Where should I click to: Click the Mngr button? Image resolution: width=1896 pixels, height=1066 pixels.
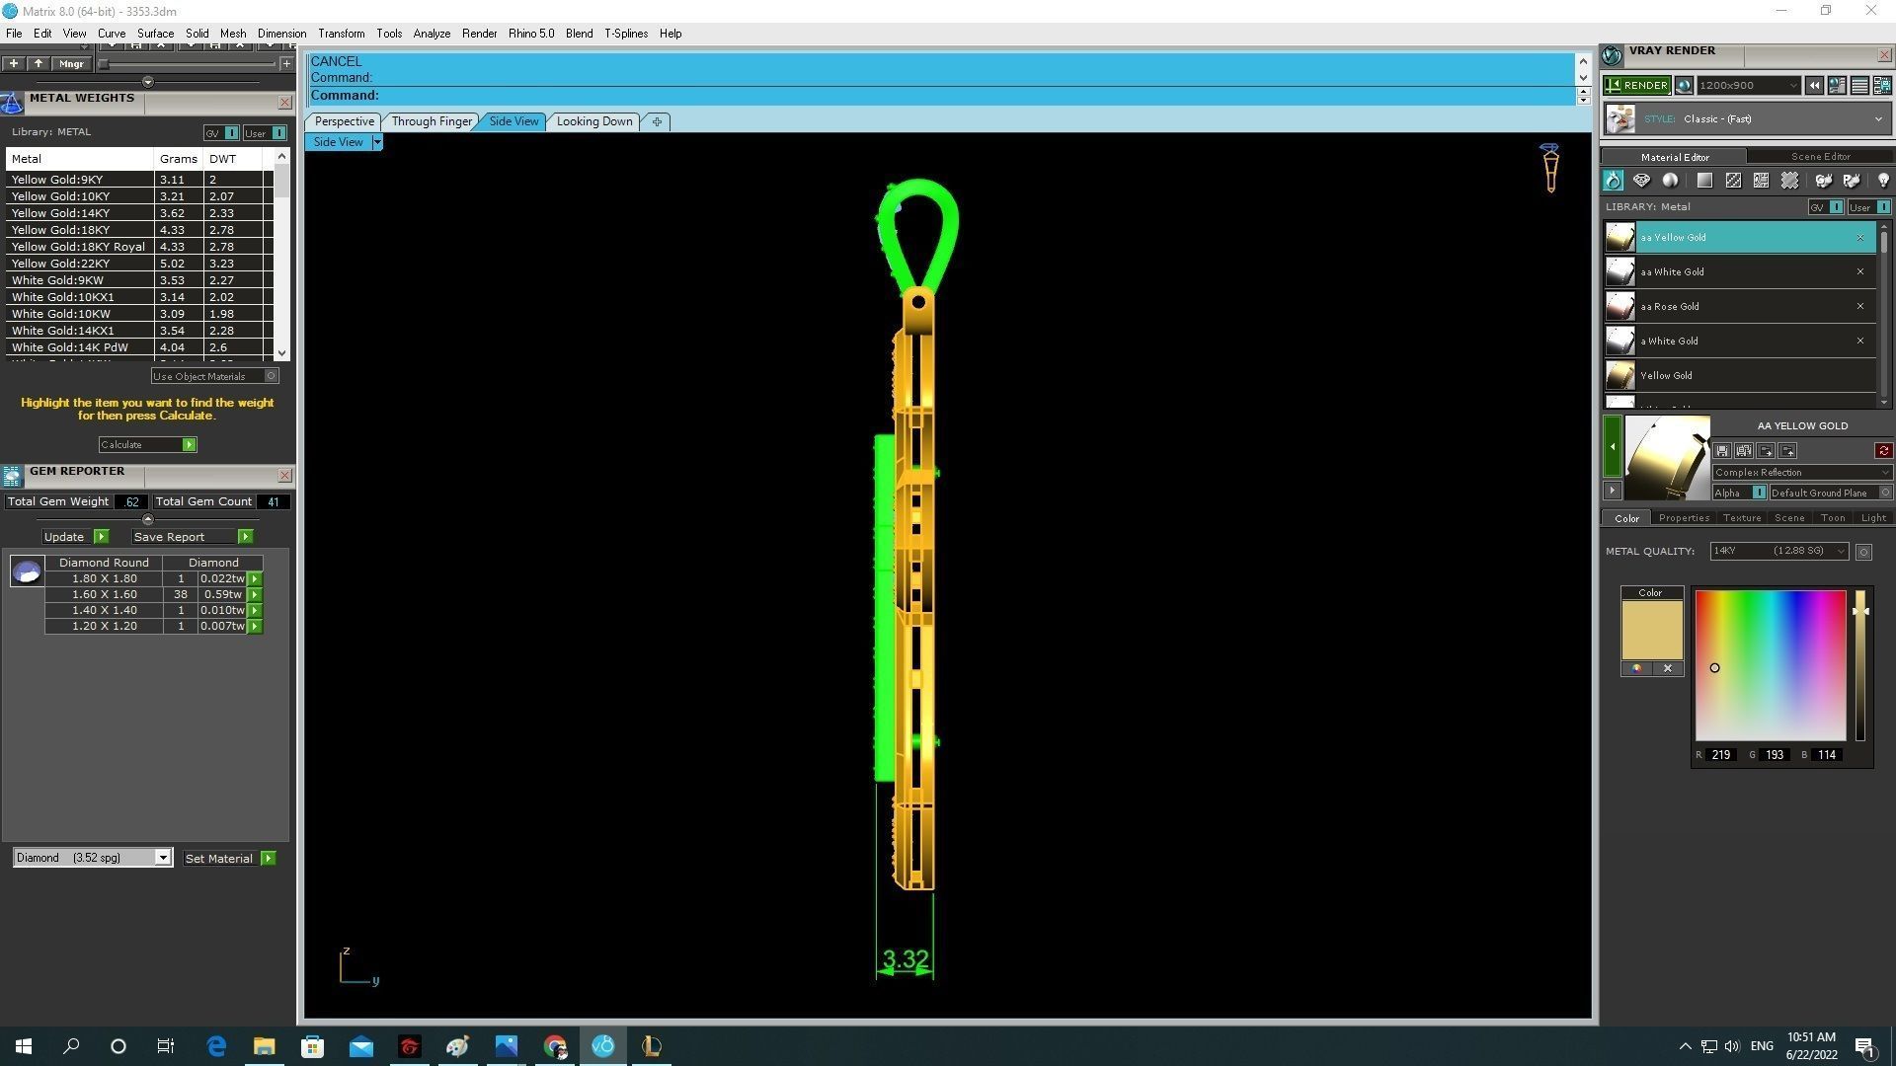[71, 64]
